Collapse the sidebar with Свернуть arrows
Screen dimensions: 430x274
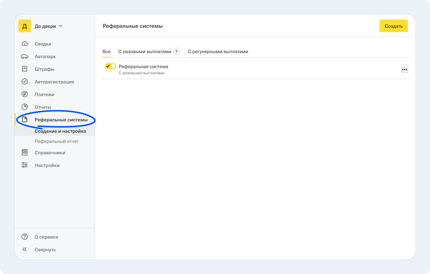coord(25,249)
